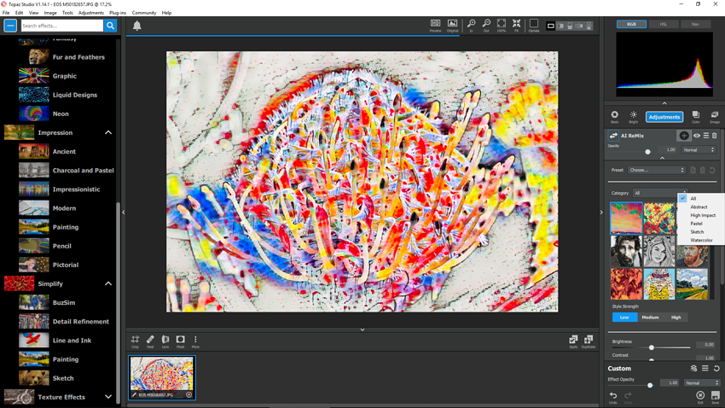Viewport: 725px width, 408px height.
Task: Toggle AI ReMix visibility eye icon
Action: tap(697, 136)
